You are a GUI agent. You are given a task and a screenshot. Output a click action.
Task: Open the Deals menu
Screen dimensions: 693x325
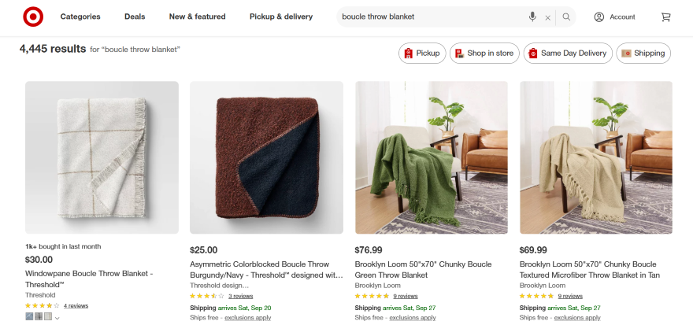point(135,17)
